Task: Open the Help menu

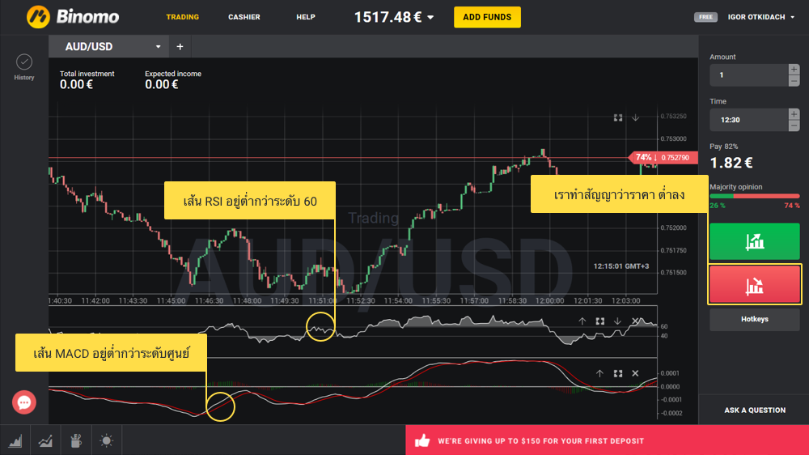Action: click(x=306, y=17)
